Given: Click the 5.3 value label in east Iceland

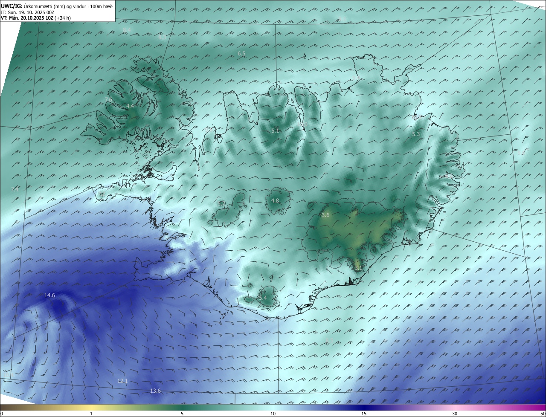Looking at the screenshot, I should [416, 134].
